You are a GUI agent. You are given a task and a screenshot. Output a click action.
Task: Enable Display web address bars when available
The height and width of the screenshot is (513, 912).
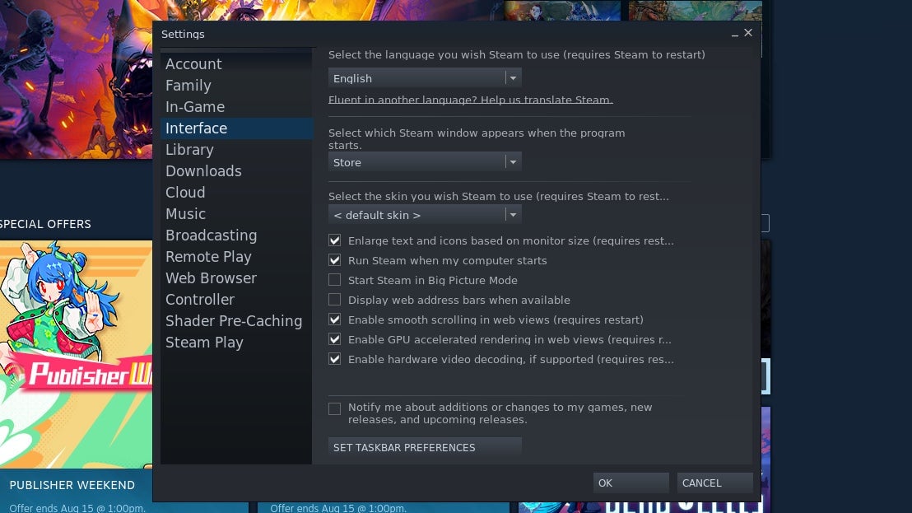(335, 300)
